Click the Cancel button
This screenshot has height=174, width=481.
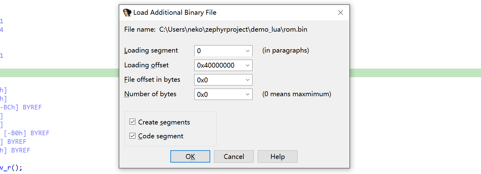pos(234,156)
